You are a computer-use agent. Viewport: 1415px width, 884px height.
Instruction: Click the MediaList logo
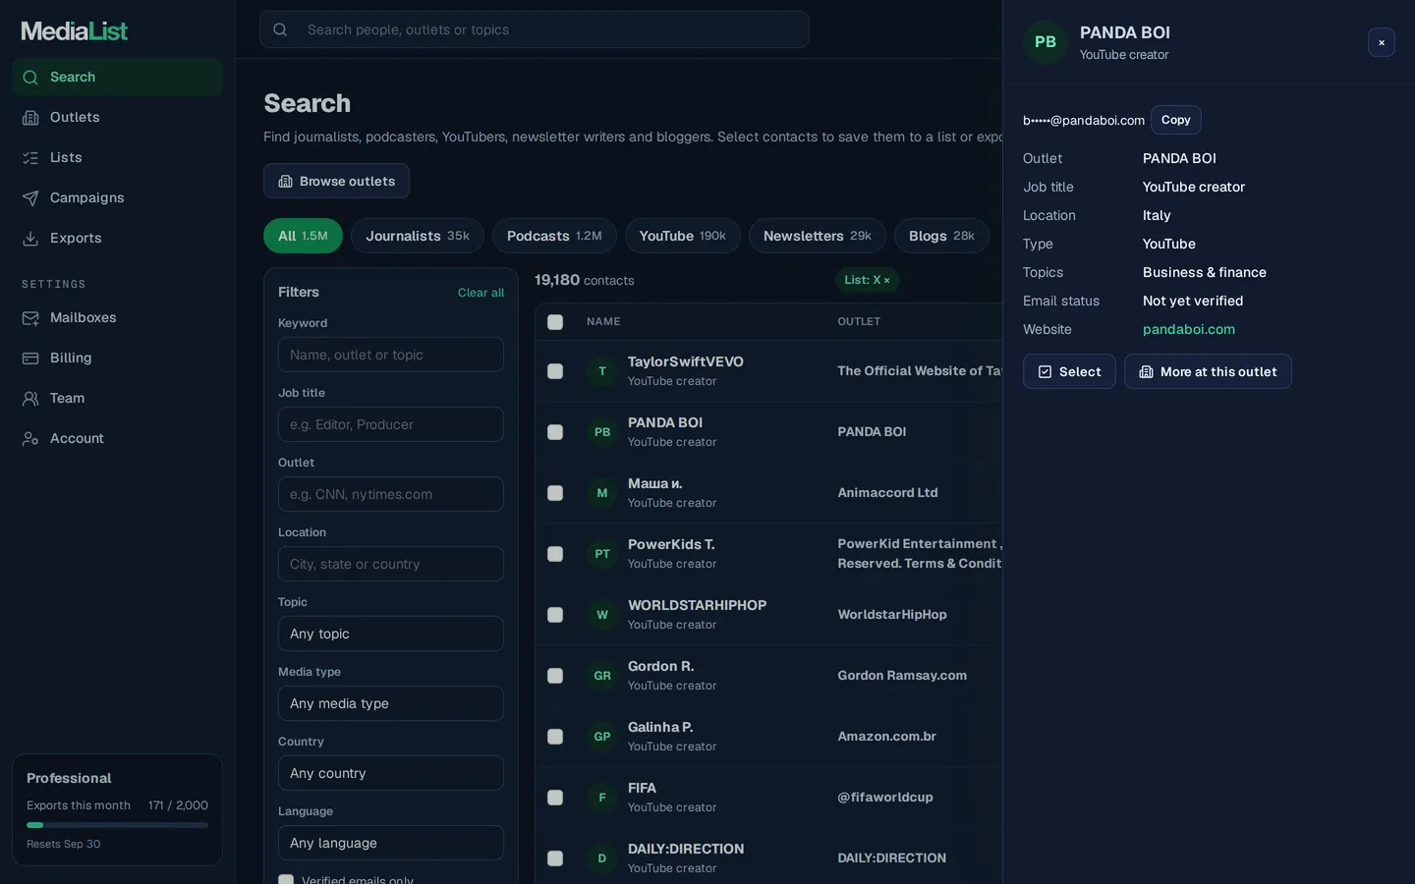click(75, 31)
